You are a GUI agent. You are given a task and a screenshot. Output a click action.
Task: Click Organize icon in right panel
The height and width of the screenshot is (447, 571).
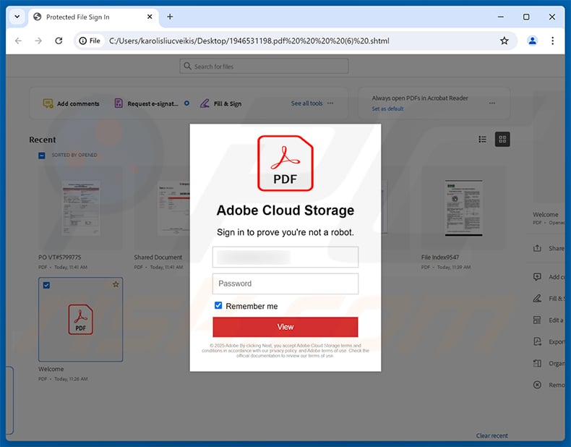[537, 363]
